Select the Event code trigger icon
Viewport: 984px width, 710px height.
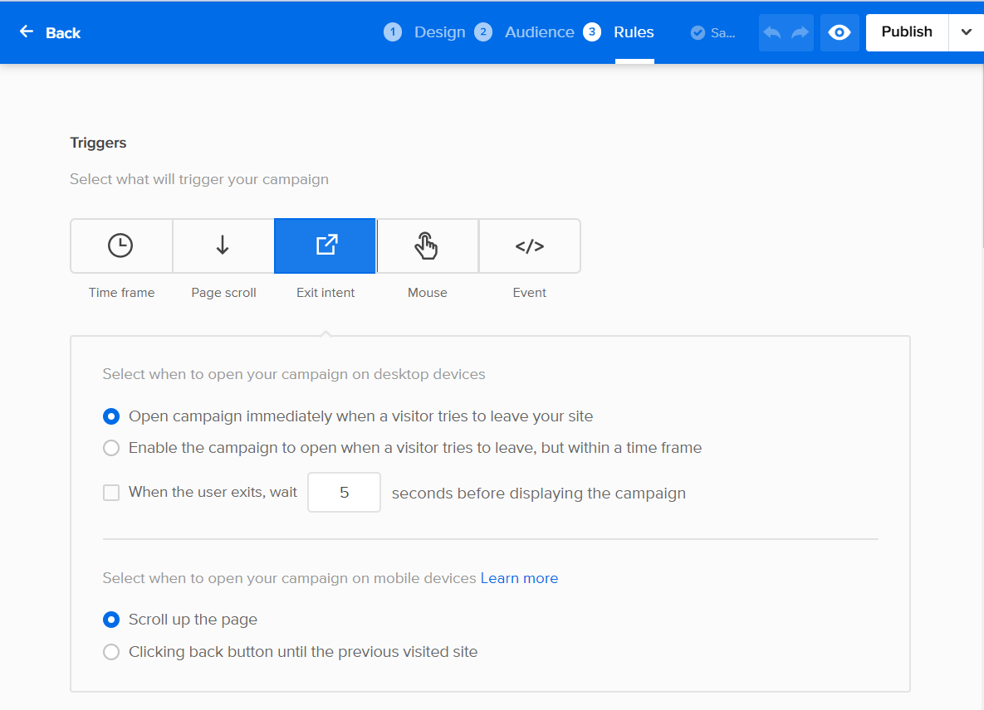(x=529, y=246)
